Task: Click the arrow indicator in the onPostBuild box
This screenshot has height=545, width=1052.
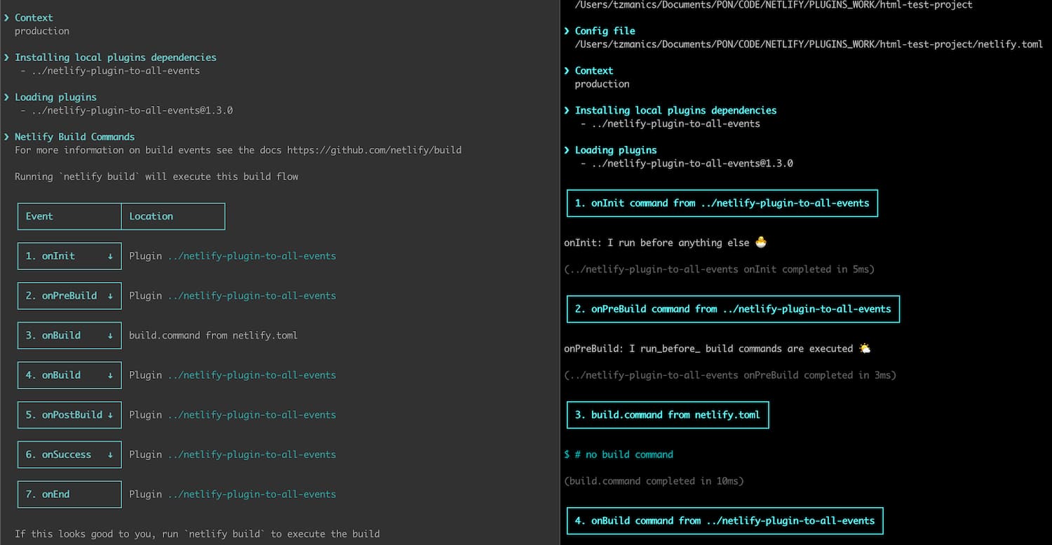Action: [x=112, y=415]
